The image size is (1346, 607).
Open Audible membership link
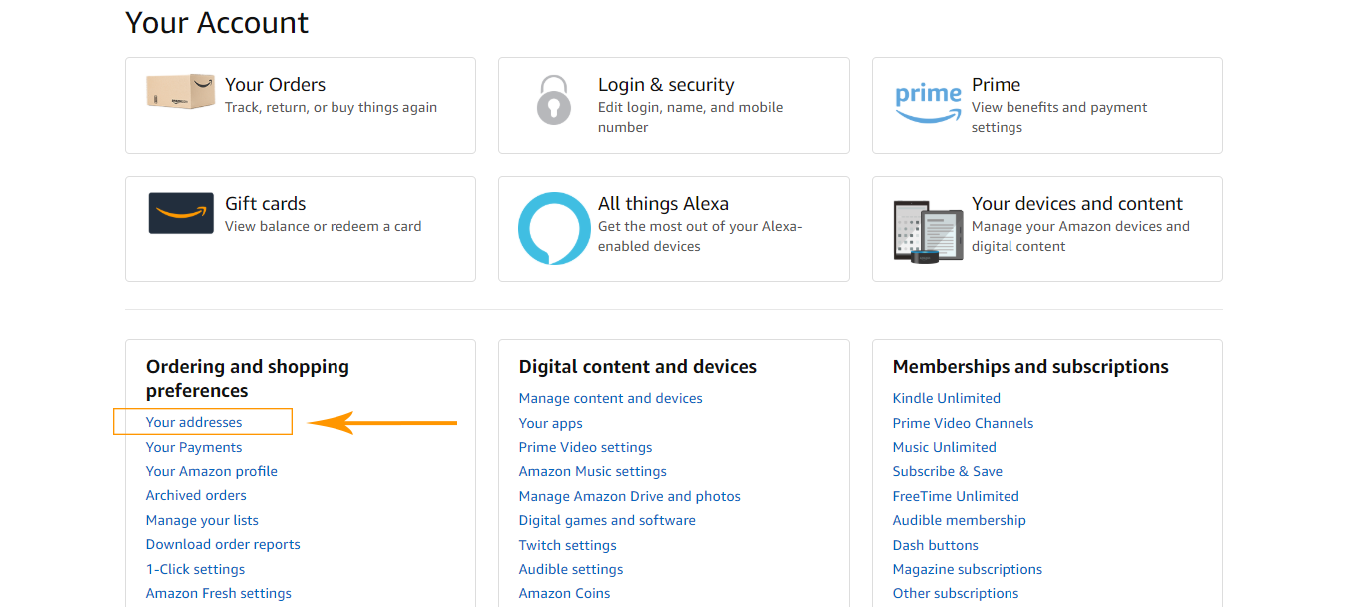click(x=960, y=520)
